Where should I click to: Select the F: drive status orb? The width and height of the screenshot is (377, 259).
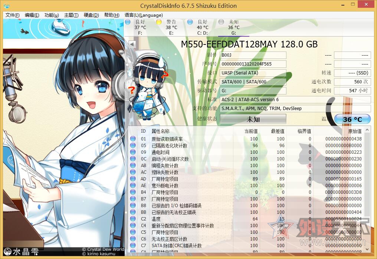point(128,22)
